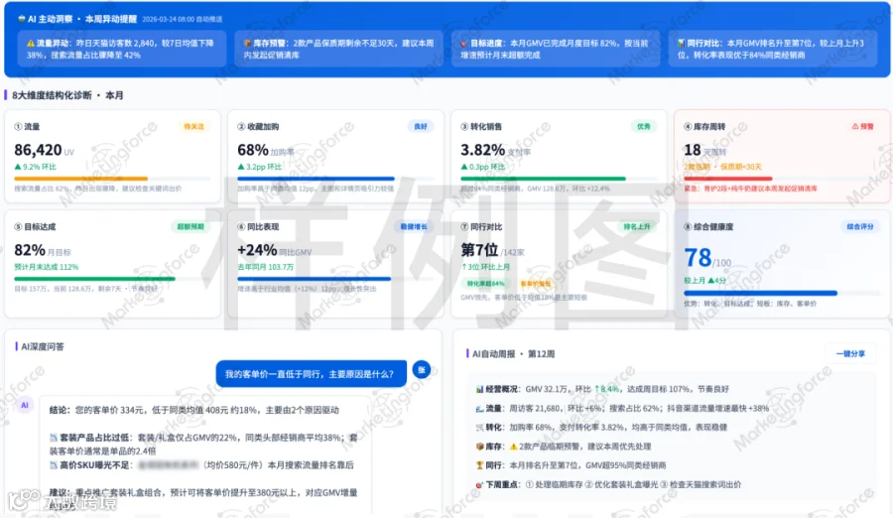Click the green progress bar in 目标达成 card
Image resolution: width=893 pixels, height=518 pixels.
tap(94, 279)
